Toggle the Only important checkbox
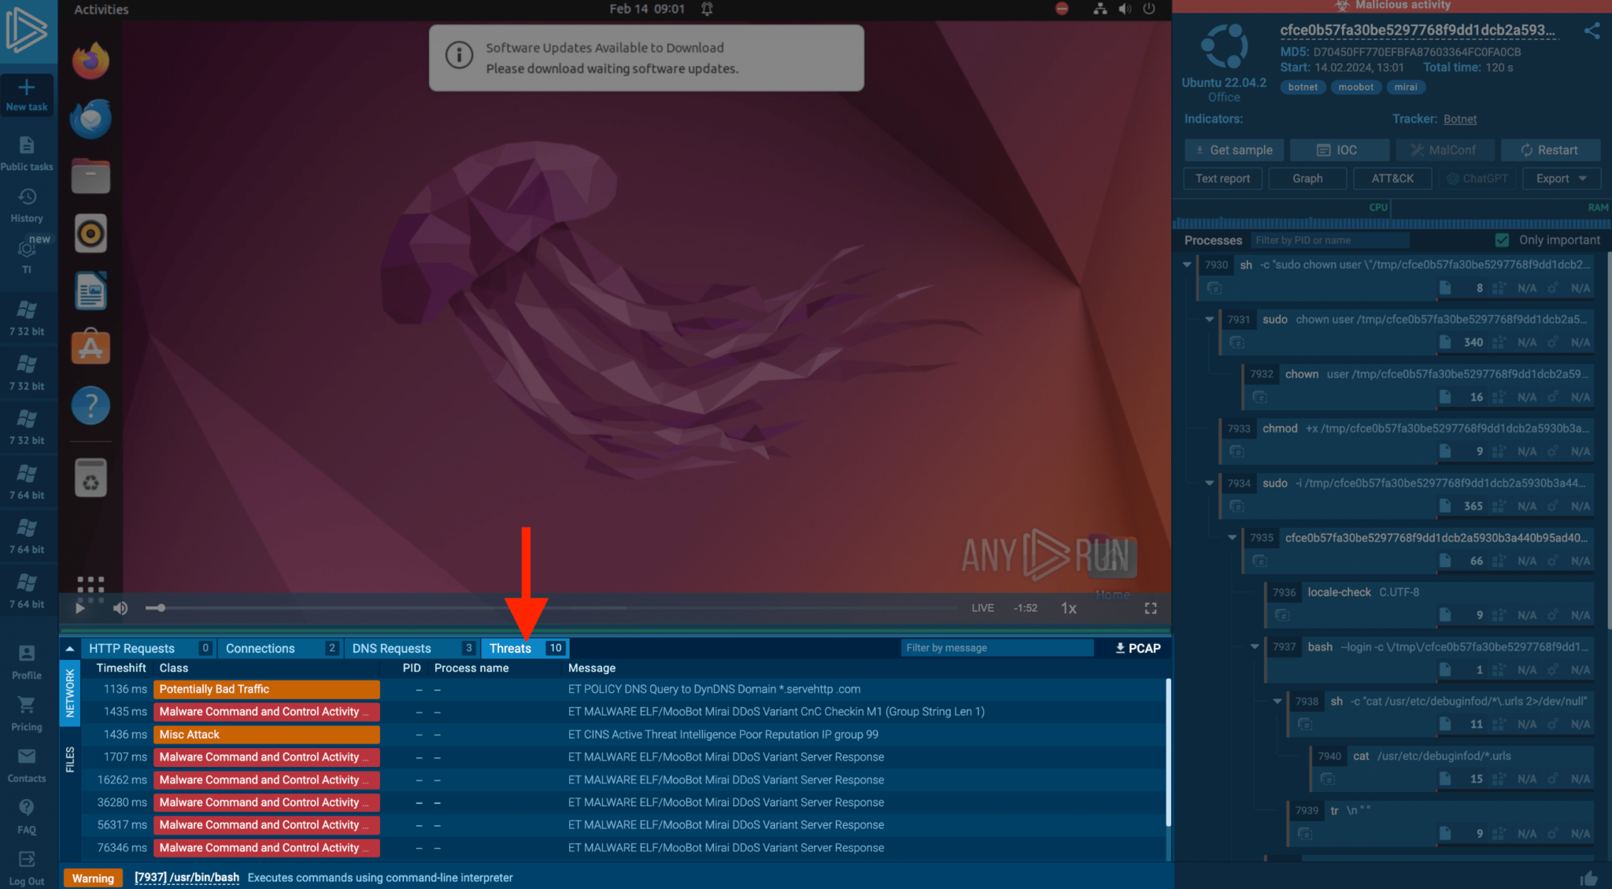Image resolution: width=1612 pixels, height=889 pixels. click(x=1502, y=240)
